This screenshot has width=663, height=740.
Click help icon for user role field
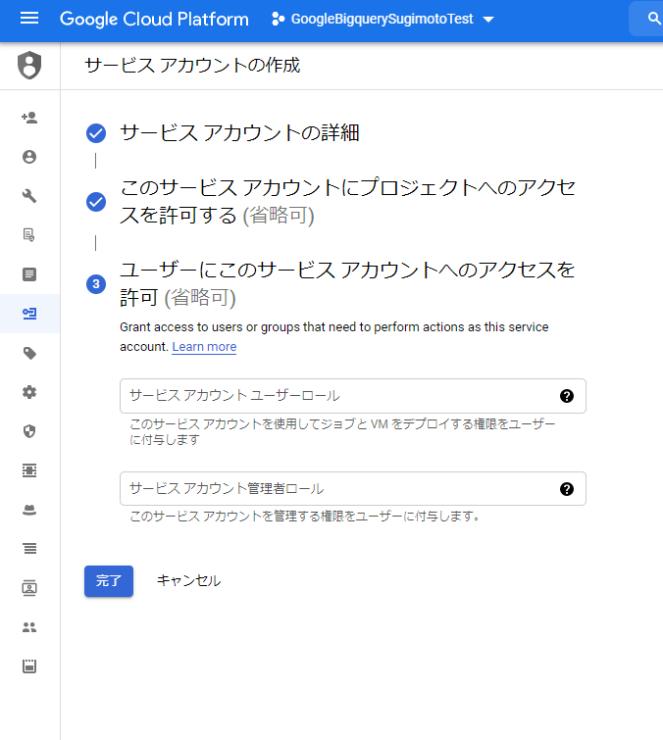click(x=567, y=396)
